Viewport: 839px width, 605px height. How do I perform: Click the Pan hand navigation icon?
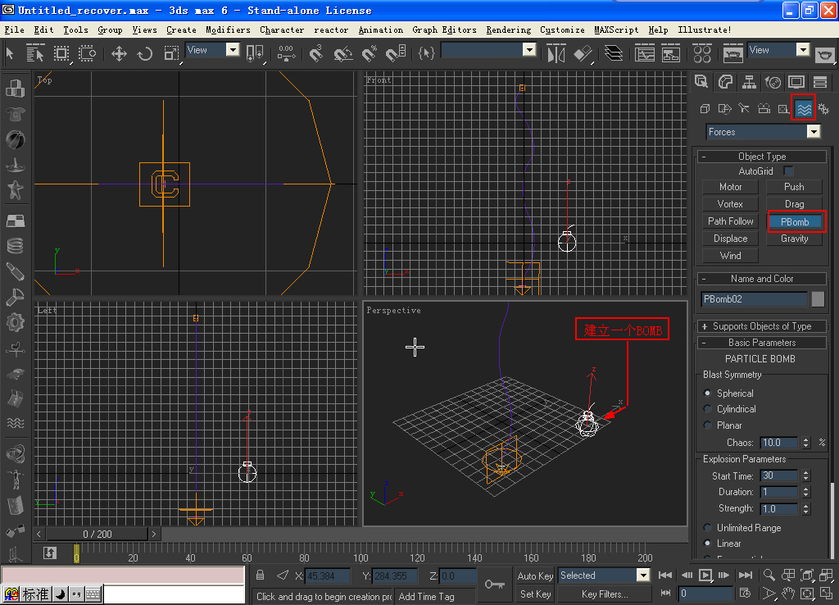[x=788, y=594]
